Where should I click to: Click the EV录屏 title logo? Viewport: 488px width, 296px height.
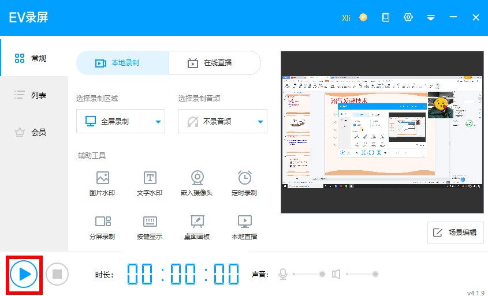(x=29, y=17)
